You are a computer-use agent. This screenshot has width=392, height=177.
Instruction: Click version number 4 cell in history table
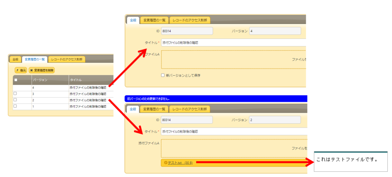(x=50, y=88)
